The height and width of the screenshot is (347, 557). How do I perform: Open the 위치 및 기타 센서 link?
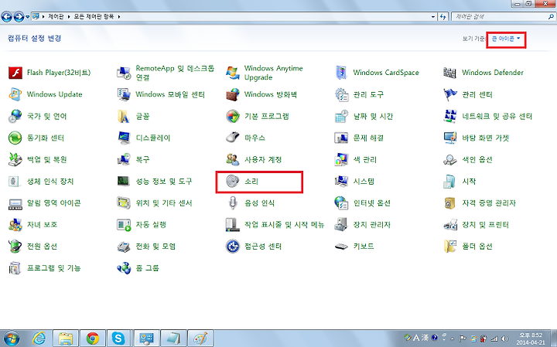[x=164, y=203]
